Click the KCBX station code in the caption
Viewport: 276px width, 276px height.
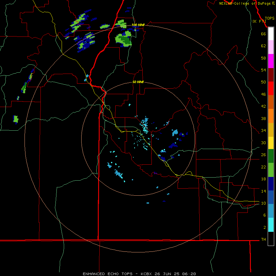click(146, 274)
